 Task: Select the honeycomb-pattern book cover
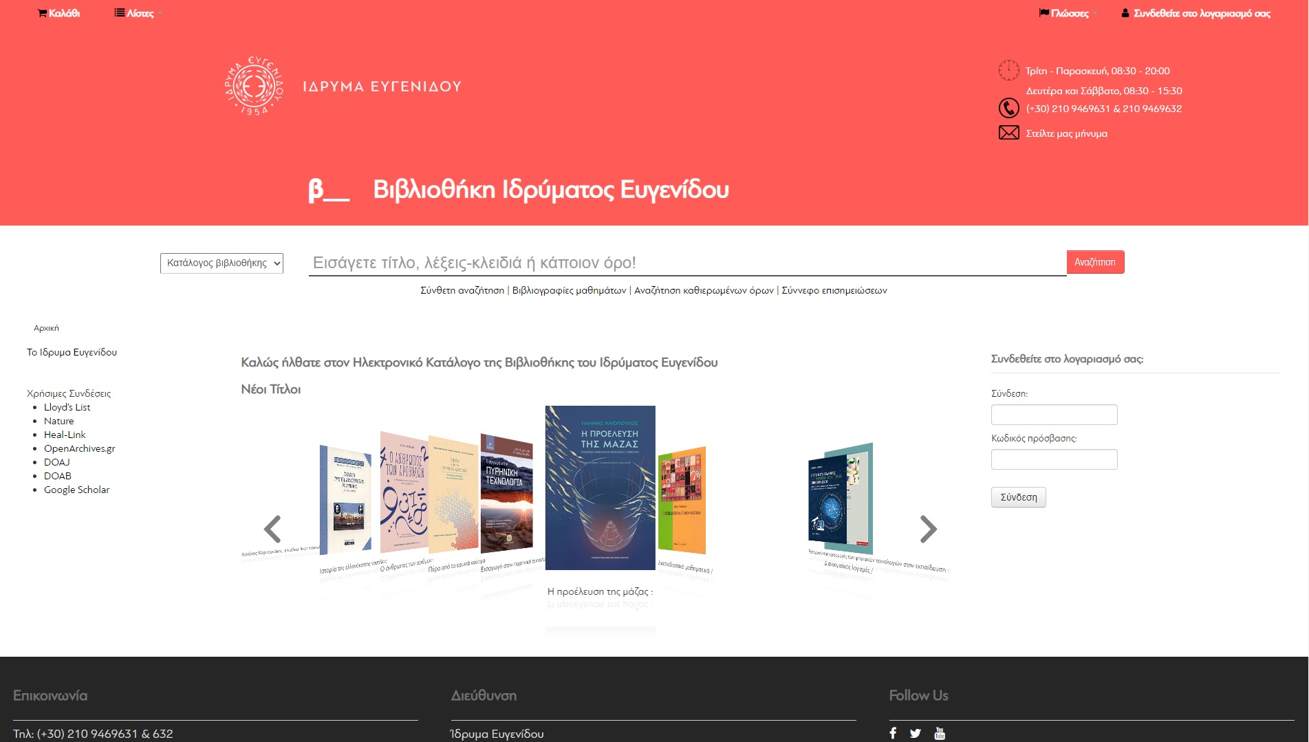pos(453,494)
